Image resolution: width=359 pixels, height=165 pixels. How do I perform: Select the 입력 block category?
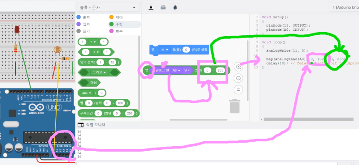pos(83,24)
